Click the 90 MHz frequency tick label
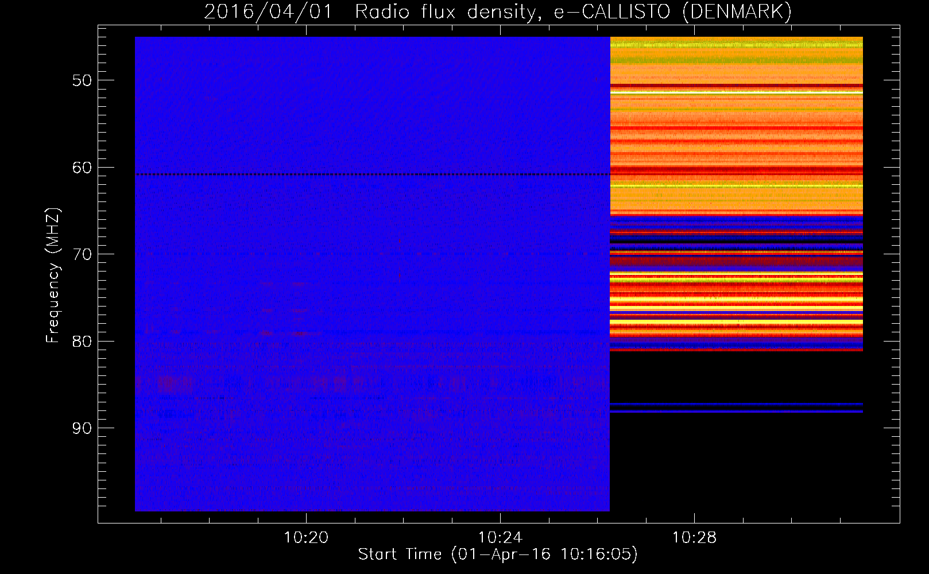Screen dimensions: 929x574 (x=82, y=428)
